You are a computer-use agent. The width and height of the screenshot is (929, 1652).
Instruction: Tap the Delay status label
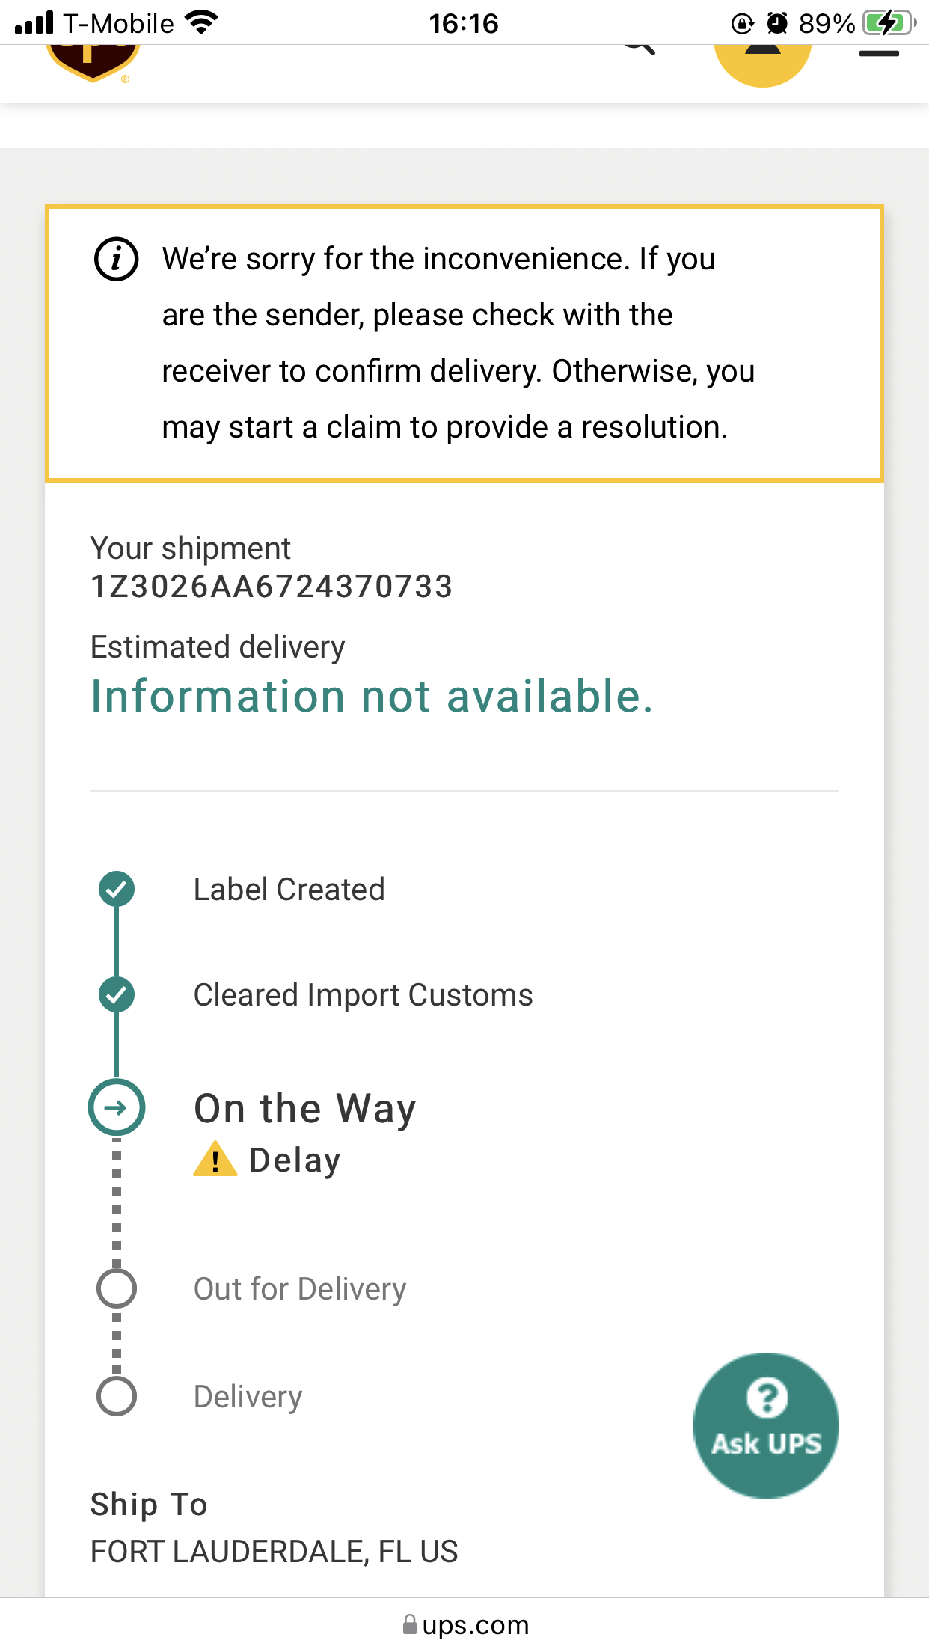click(x=295, y=1160)
